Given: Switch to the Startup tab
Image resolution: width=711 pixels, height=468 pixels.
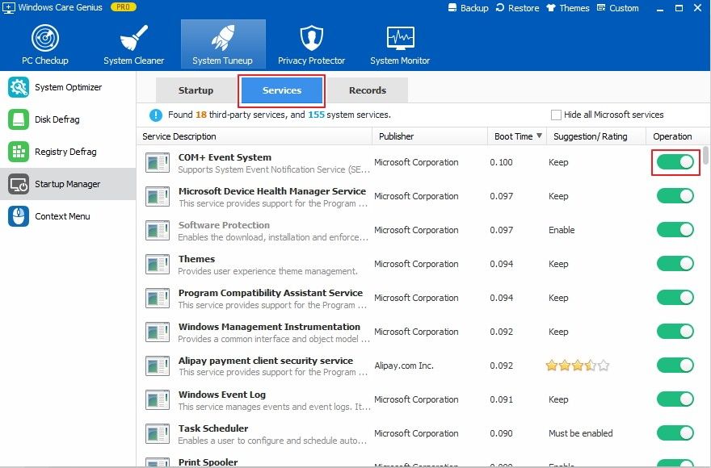Looking at the screenshot, I should click(x=196, y=90).
